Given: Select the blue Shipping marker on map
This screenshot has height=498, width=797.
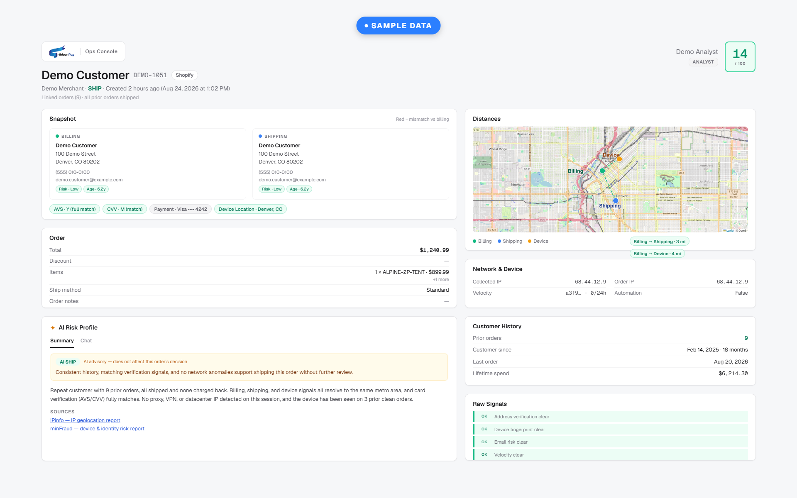Looking at the screenshot, I should 616,200.
